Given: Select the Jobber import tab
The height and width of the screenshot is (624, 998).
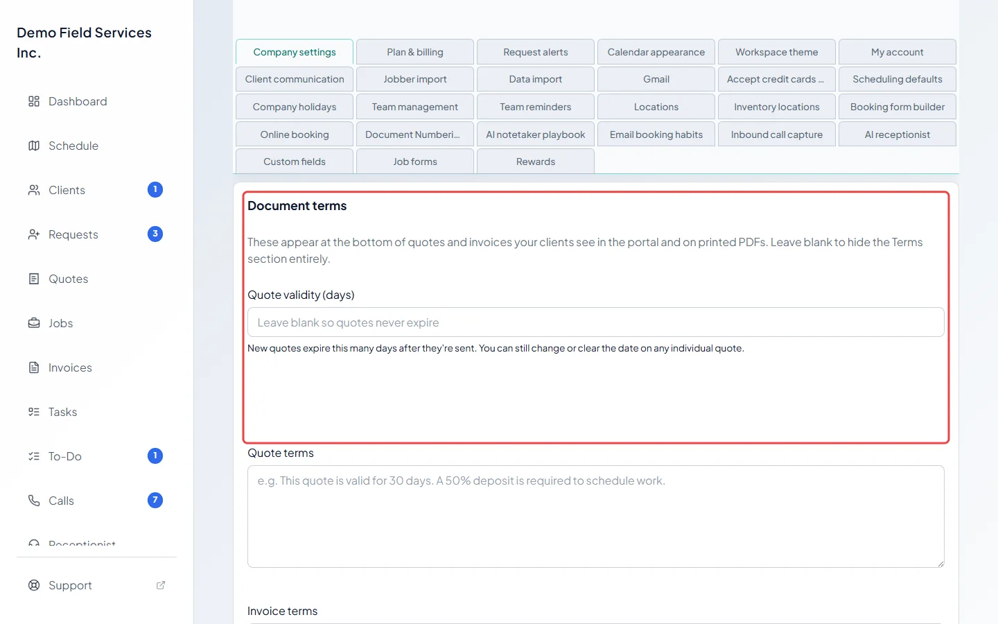Looking at the screenshot, I should coord(415,79).
